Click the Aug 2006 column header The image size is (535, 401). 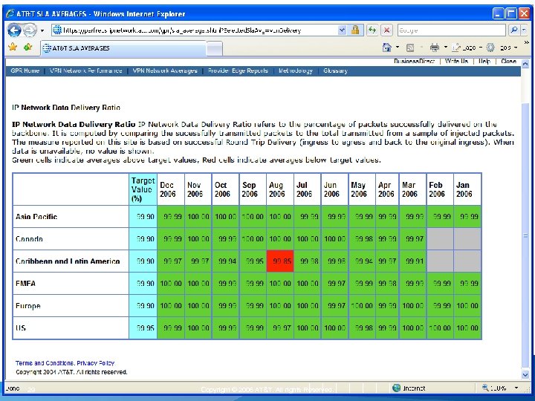pos(280,189)
